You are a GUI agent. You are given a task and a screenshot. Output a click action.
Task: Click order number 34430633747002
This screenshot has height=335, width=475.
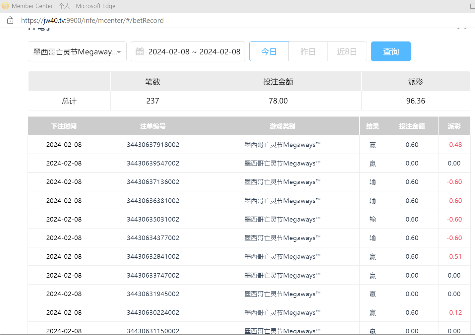tap(153, 275)
